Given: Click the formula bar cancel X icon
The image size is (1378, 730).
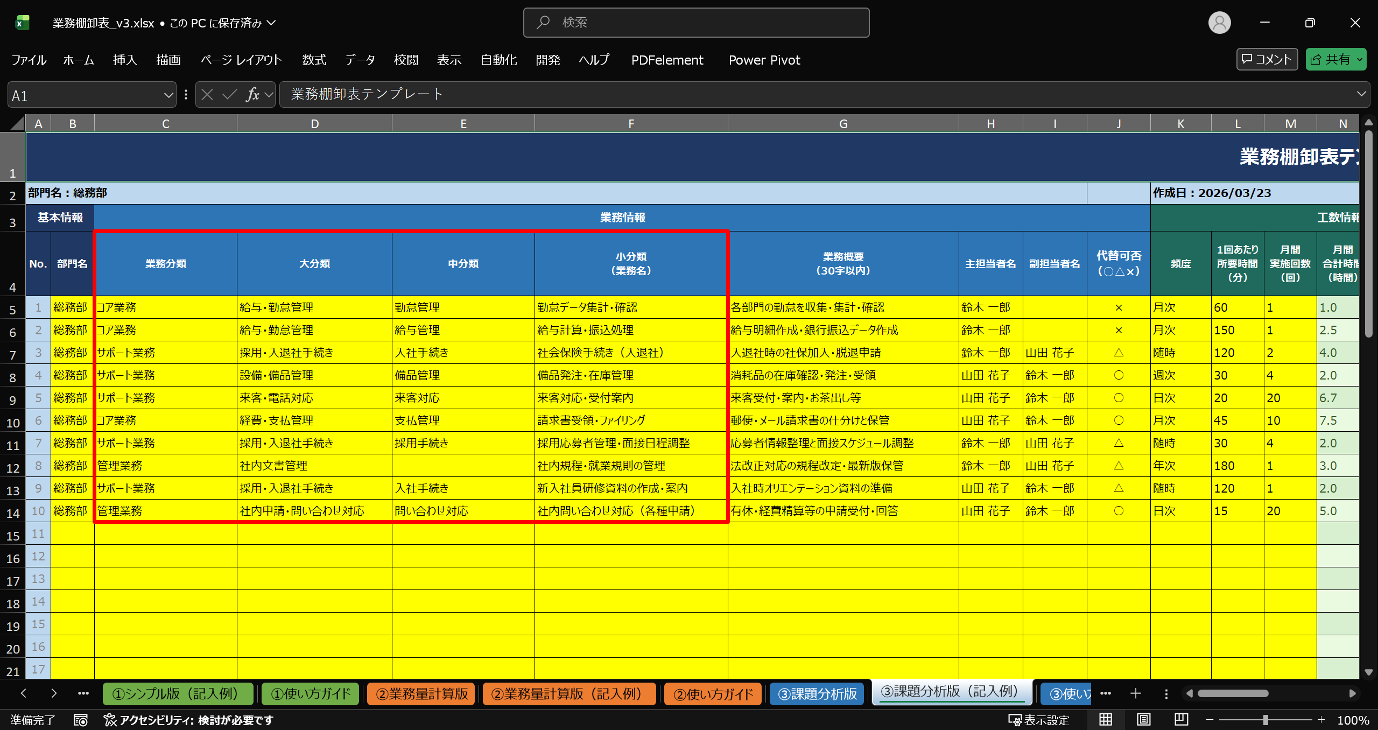Looking at the screenshot, I should (x=207, y=95).
